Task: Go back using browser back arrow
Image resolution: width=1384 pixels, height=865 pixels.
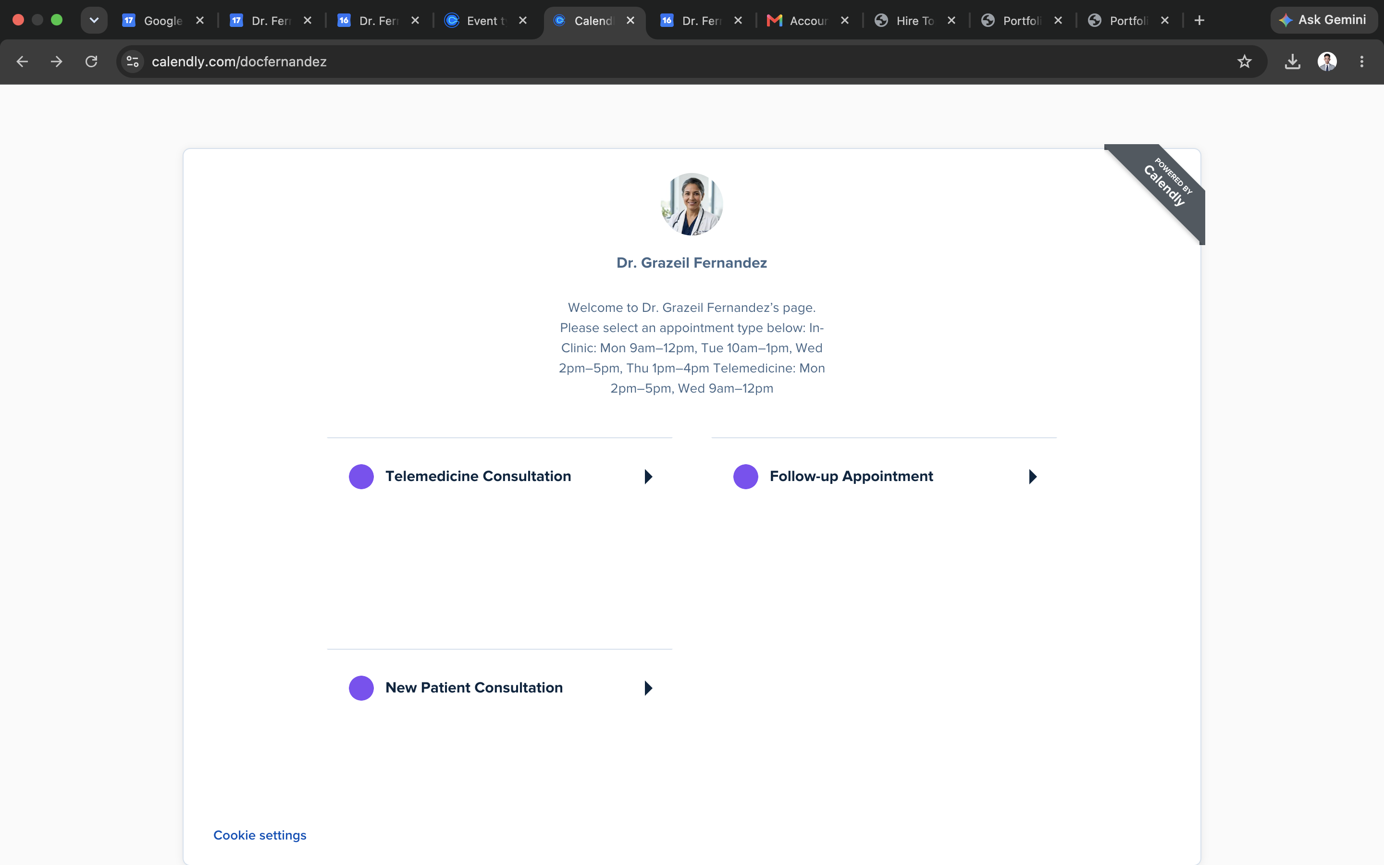Action: (22, 62)
